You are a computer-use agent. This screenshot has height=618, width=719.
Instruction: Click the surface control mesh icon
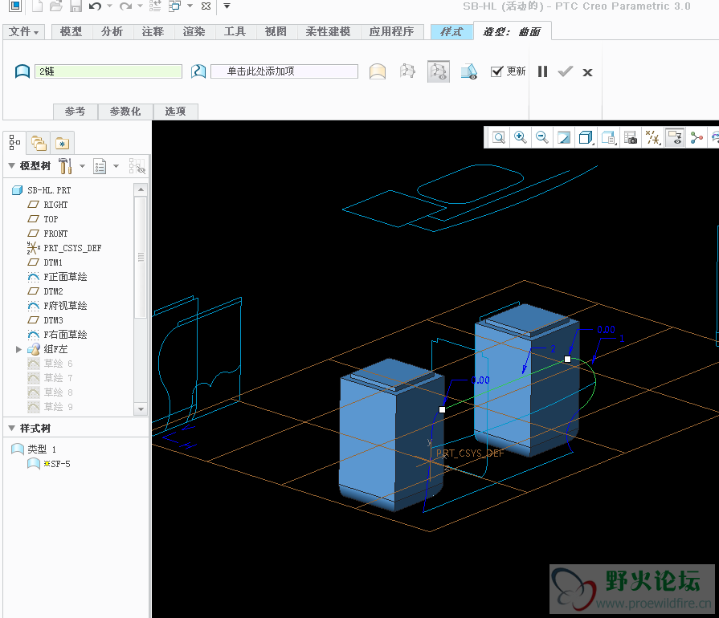[x=407, y=71]
